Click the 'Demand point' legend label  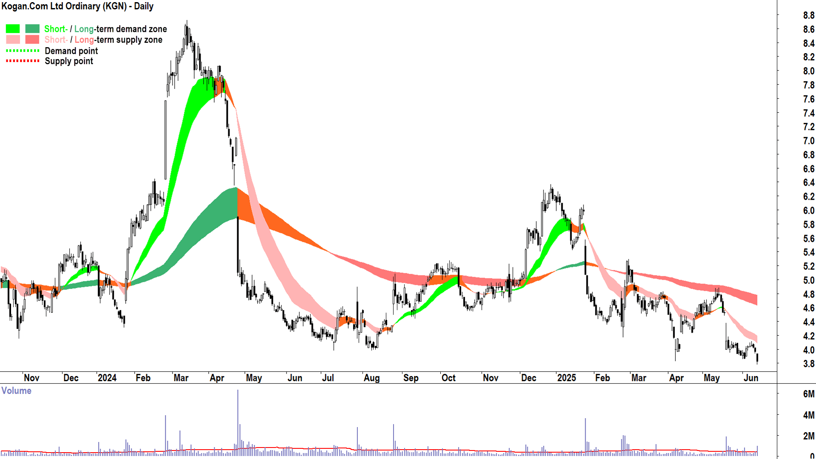[71, 51]
